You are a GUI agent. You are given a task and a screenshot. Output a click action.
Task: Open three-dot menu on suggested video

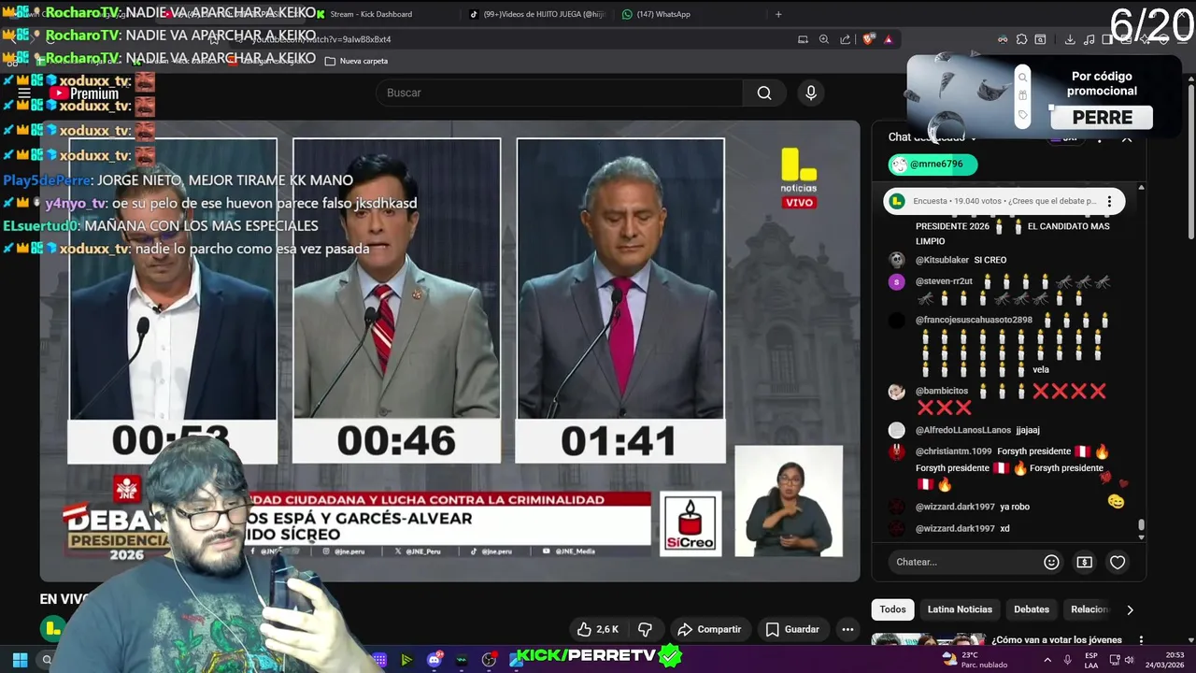tap(1141, 640)
